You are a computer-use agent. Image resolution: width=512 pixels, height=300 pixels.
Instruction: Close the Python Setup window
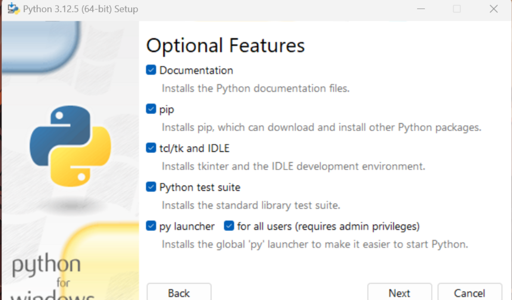(x=493, y=9)
